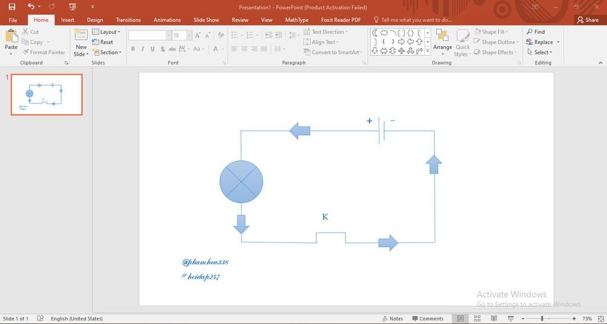607x324 pixels.
Task: Toggle underline formatting
Action: point(152,49)
